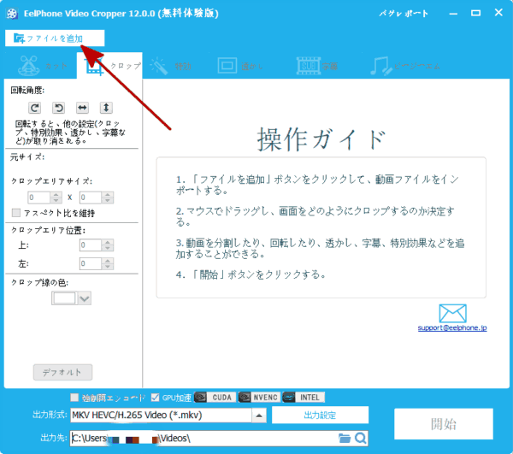Minimize the EelPhone Video Cropper window

click(453, 14)
